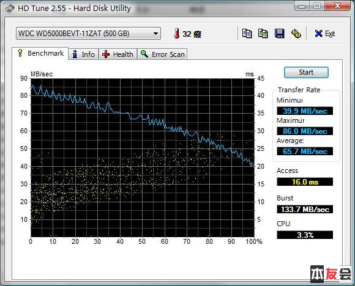355x286 pixels.
Task: Click the Average transfer rate value field
Action: (x=305, y=152)
